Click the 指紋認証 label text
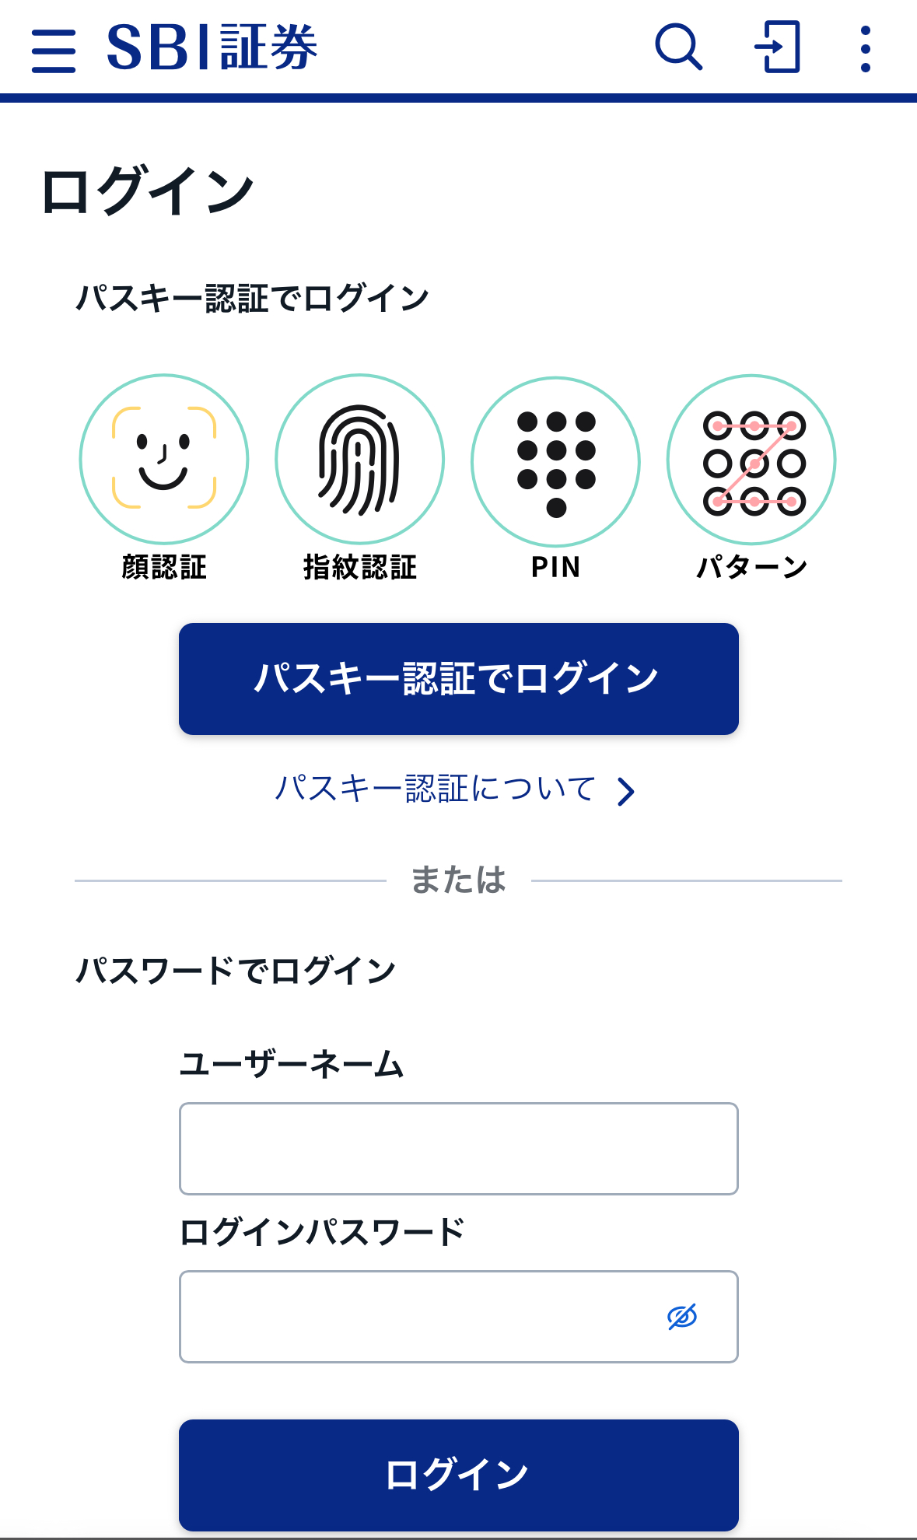Screen dimensions: 917x1540 [x=359, y=567]
